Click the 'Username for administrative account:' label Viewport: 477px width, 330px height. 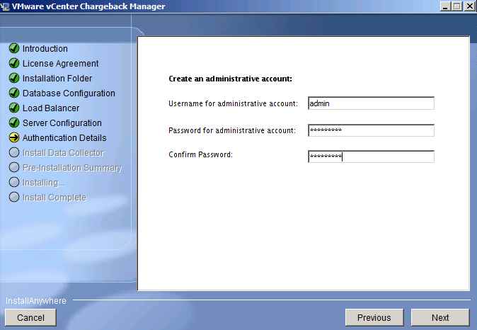(x=233, y=104)
